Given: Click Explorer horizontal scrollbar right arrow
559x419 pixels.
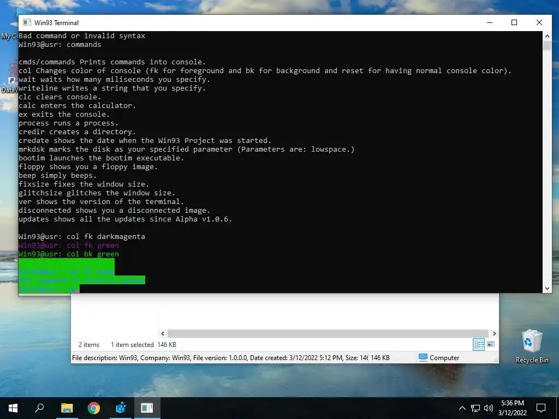Looking at the screenshot, I should (x=494, y=333).
